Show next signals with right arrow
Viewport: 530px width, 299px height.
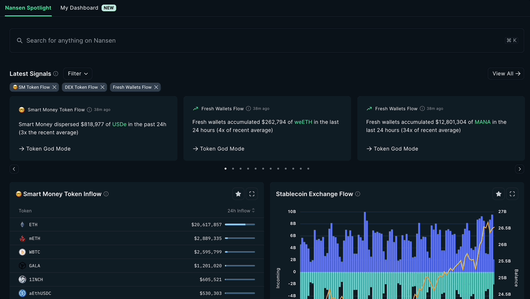tap(520, 169)
